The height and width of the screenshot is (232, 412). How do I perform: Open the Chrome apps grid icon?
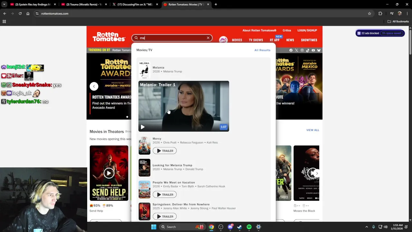tap(4, 22)
